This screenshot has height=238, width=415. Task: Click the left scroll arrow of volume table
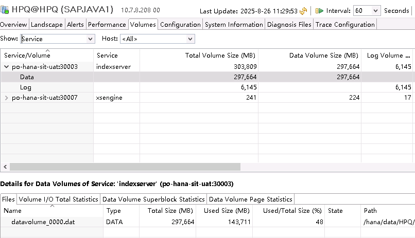click(x=5, y=167)
